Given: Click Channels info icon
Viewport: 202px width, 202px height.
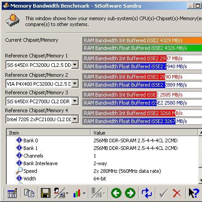Looking at the screenshot, I should click(x=19, y=155).
